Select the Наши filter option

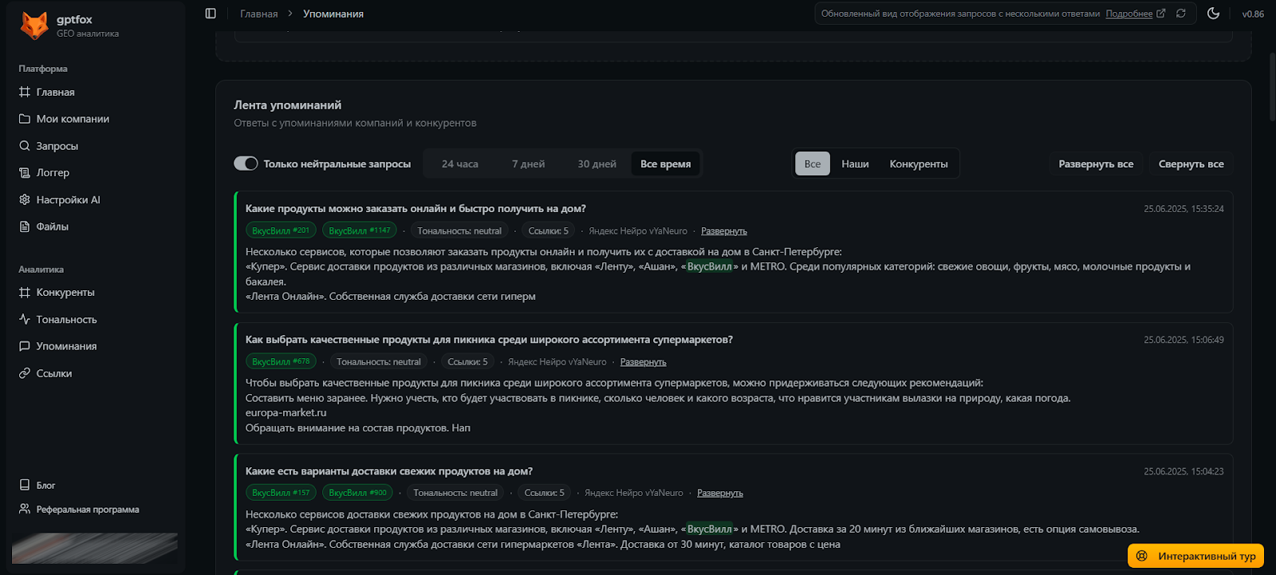point(855,164)
